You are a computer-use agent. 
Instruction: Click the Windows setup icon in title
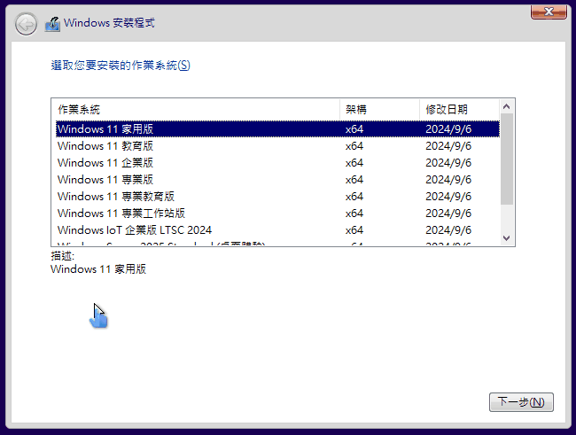pyautogui.click(x=52, y=24)
